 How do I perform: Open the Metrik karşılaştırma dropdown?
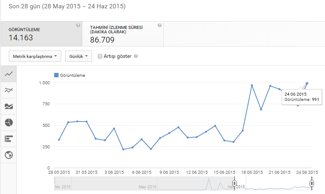(35, 56)
